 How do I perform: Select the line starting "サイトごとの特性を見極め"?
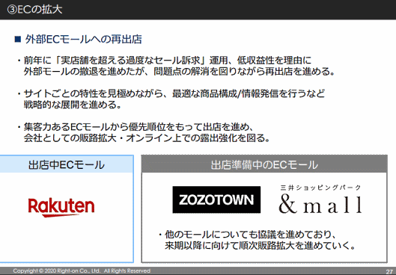[x=174, y=93]
